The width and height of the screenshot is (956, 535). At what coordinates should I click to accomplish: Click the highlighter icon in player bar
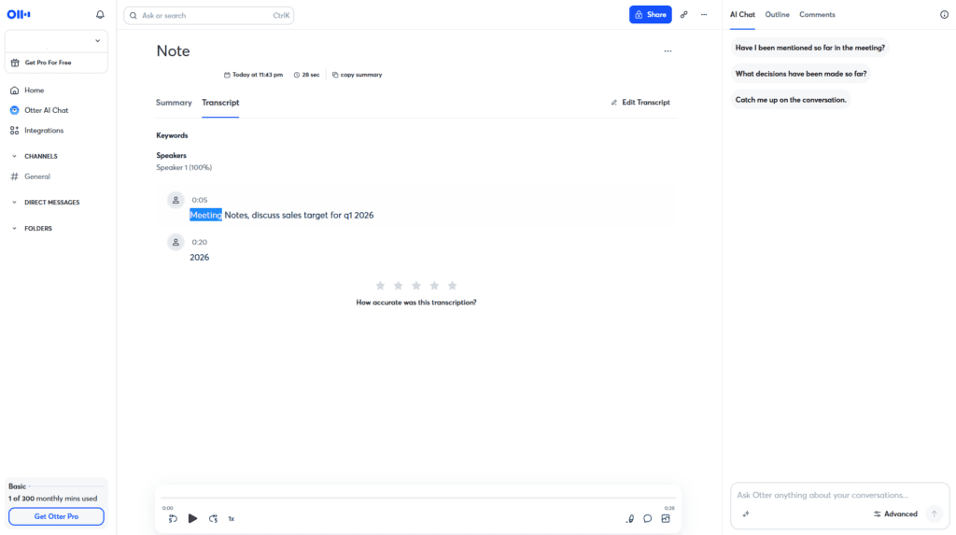click(630, 518)
